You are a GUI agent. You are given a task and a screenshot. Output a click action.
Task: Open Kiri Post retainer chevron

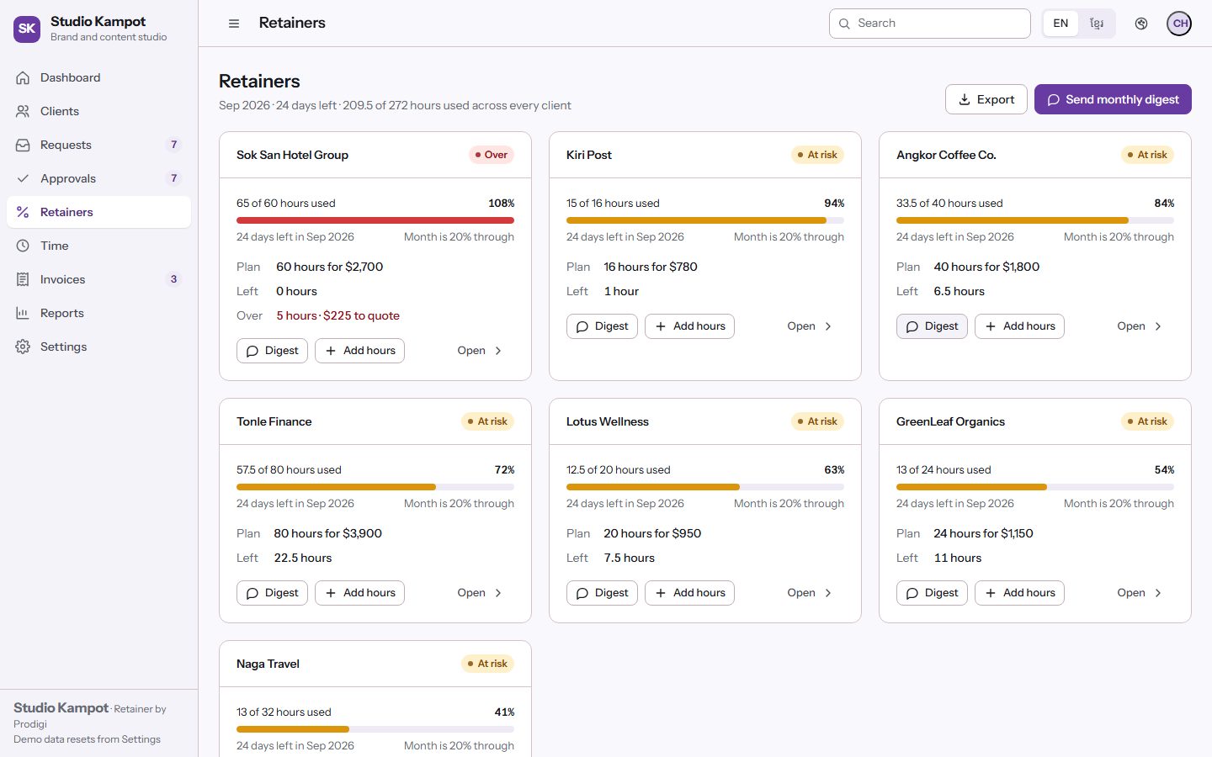pyautogui.click(x=828, y=326)
